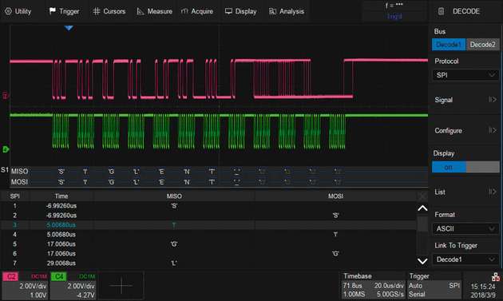Select SPI list row 1

tap(208, 206)
